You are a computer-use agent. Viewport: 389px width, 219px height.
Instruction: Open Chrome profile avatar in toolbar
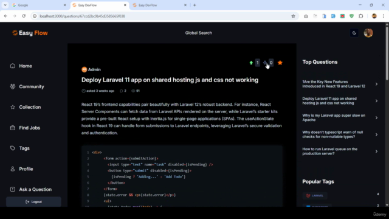[x=374, y=16]
